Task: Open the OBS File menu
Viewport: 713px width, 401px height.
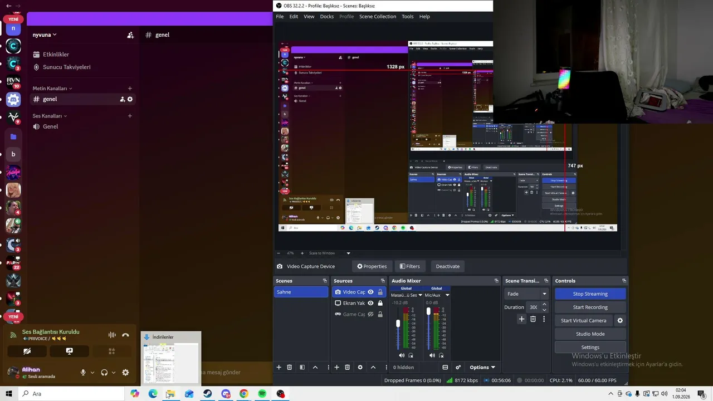Action: coord(280,17)
